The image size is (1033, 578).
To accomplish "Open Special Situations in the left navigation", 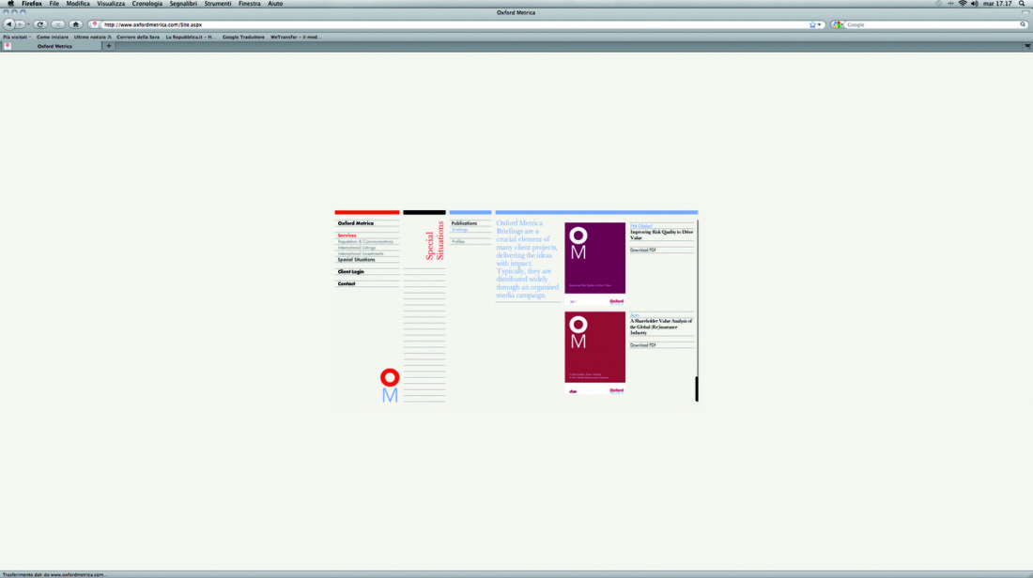I will coord(357,259).
